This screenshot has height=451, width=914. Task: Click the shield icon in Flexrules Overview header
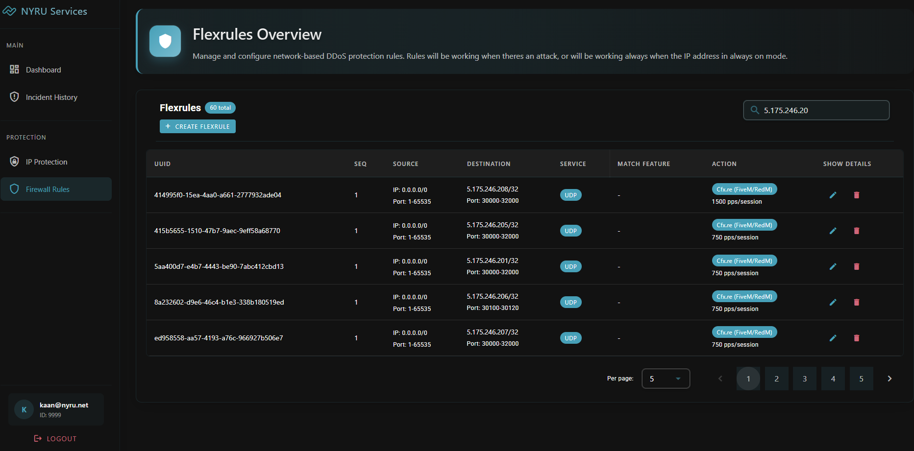coord(165,41)
